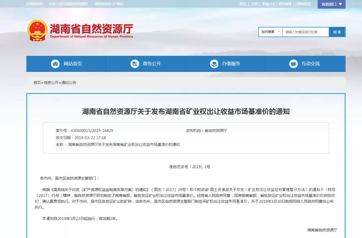Screen dimensions: 362x238
Task: Click the 名称 row in the info box
Action: click(118, 145)
